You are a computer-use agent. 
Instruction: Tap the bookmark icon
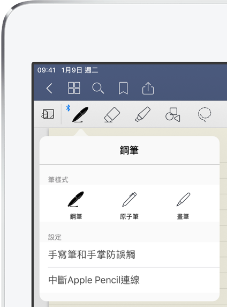coord(123,88)
